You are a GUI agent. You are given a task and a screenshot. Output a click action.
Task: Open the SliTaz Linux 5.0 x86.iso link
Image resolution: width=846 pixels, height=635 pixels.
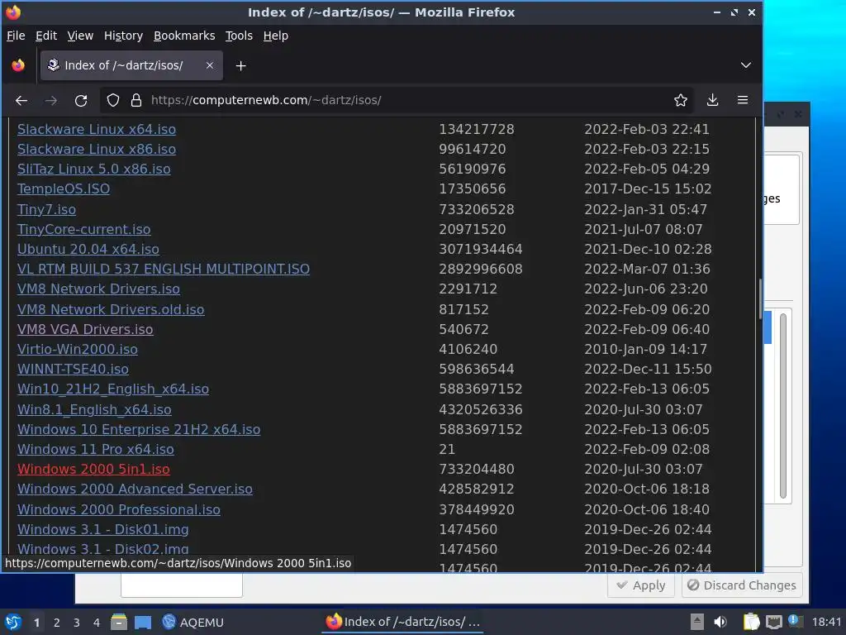pos(94,169)
